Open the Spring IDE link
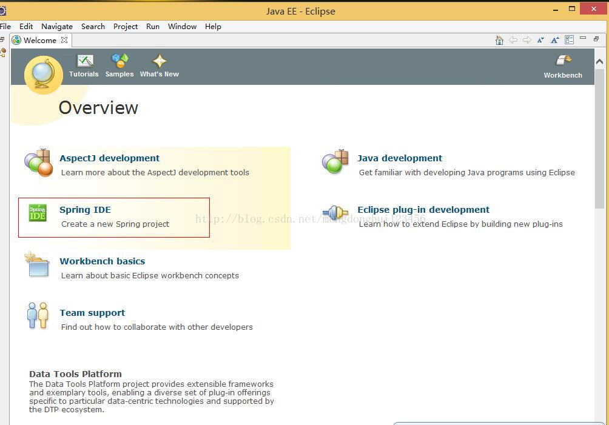The height and width of the screenshot is (425, 609). (85, 210)
